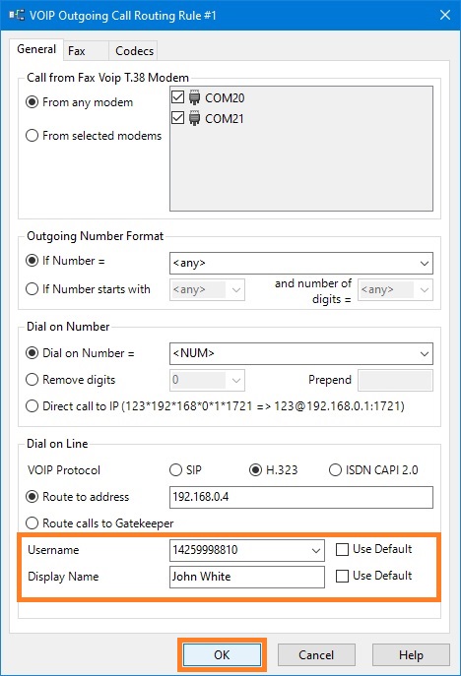Confirm settings with the OK button
This screenshot has width=461, height=676.
point(222,655)
